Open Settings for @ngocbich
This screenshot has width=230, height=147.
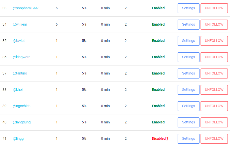coord(188,106)
